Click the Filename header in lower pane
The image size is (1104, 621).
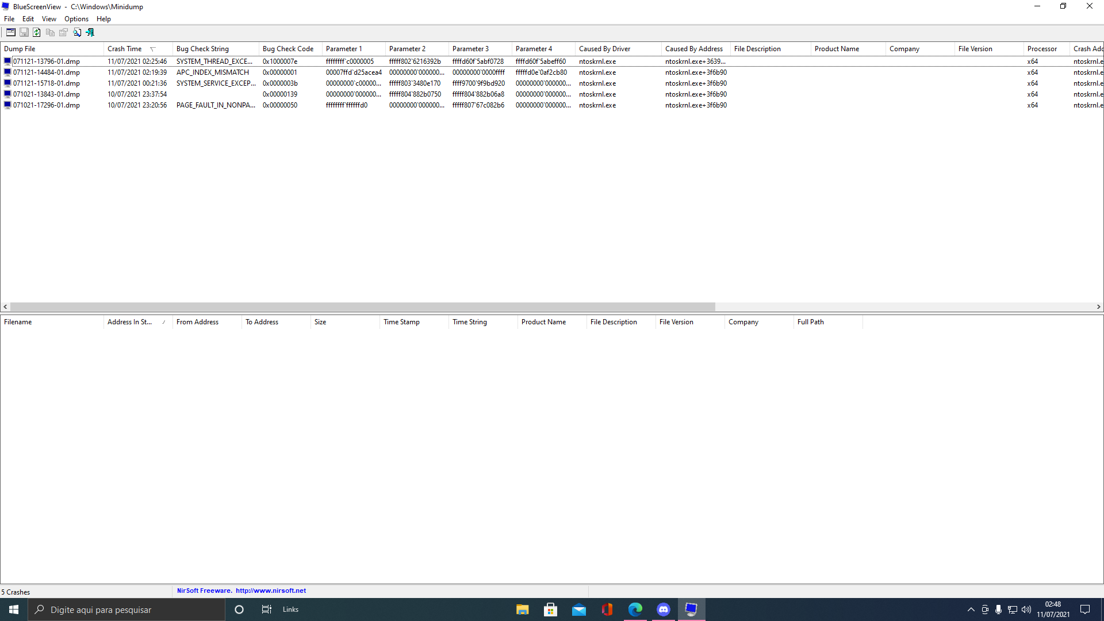[52, 322]
